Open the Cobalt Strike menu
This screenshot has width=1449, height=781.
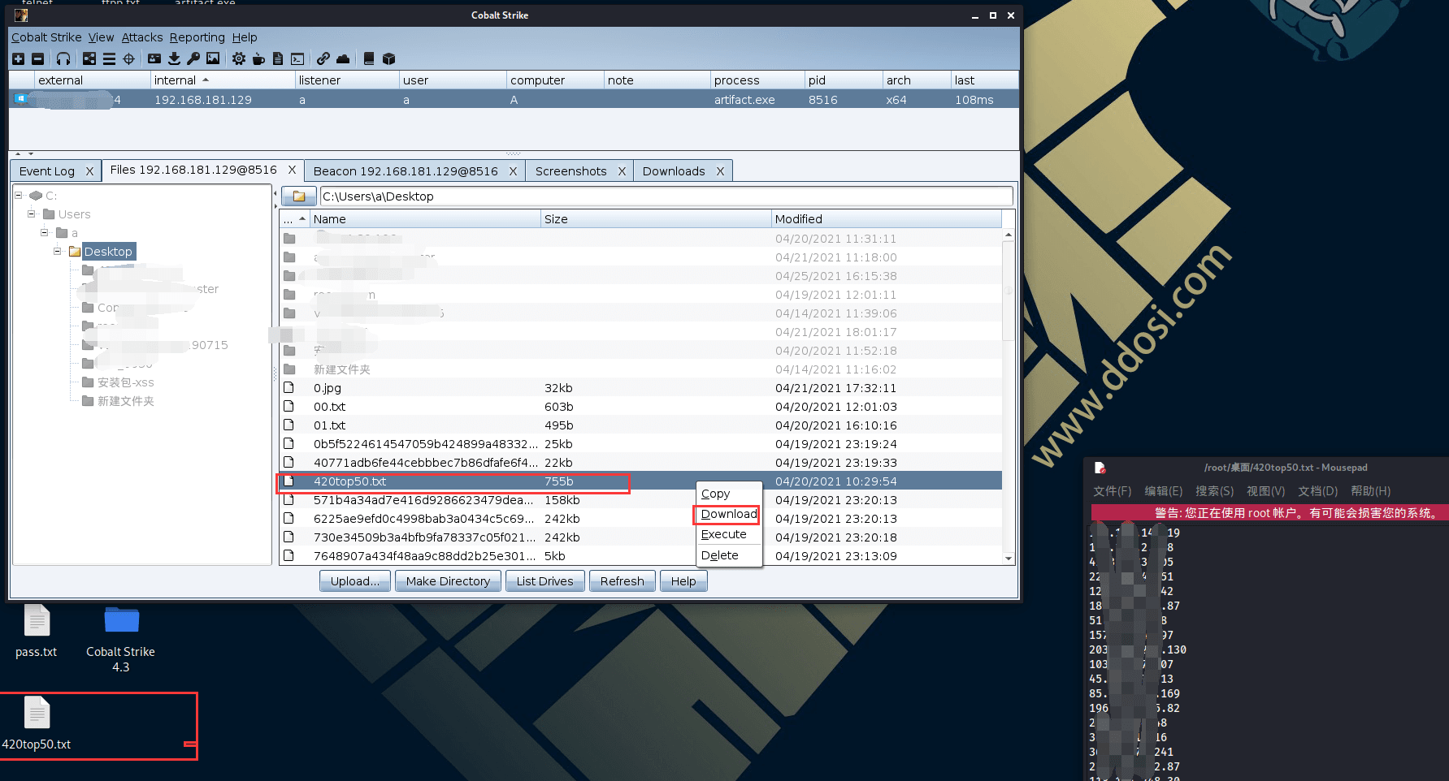pos(46,37)
